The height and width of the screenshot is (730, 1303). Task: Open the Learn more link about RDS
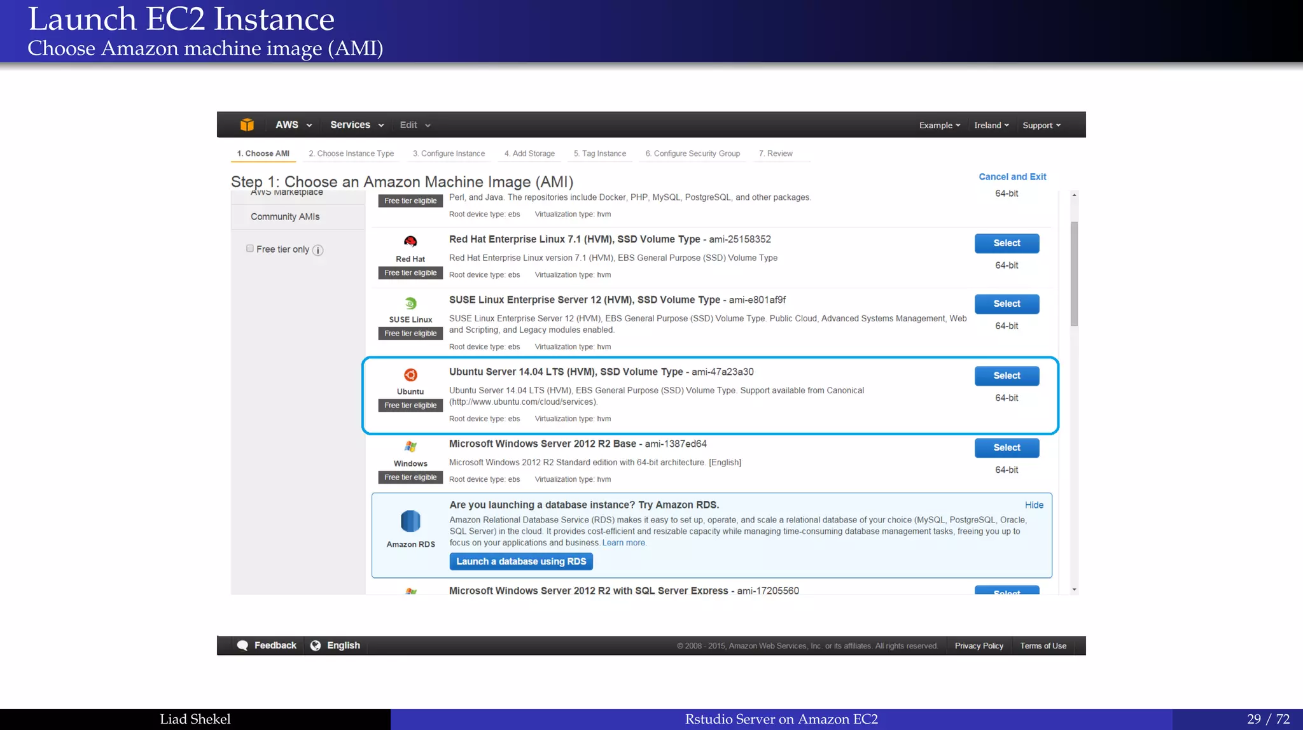click(x=624, y=543)
